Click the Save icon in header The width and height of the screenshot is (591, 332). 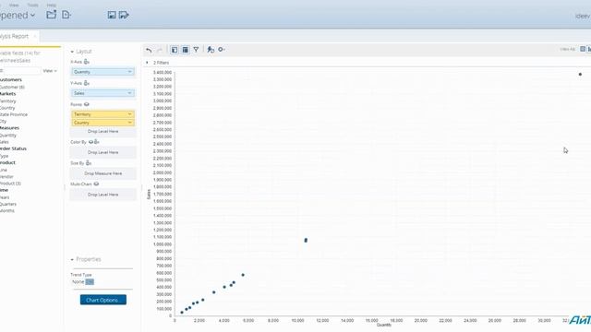pos(112,15)
